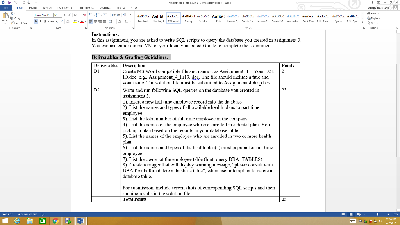Apply strikethrough formatting
Image resolution: width=400 pixels, height=225 pixels.
point(53,21)
